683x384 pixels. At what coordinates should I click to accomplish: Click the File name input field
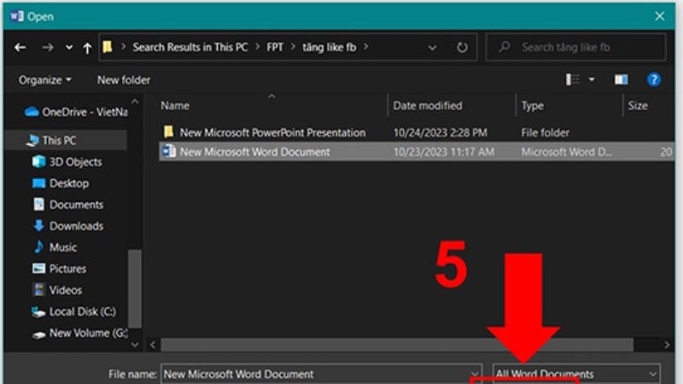pyautogui.click(x=322, y=374)
